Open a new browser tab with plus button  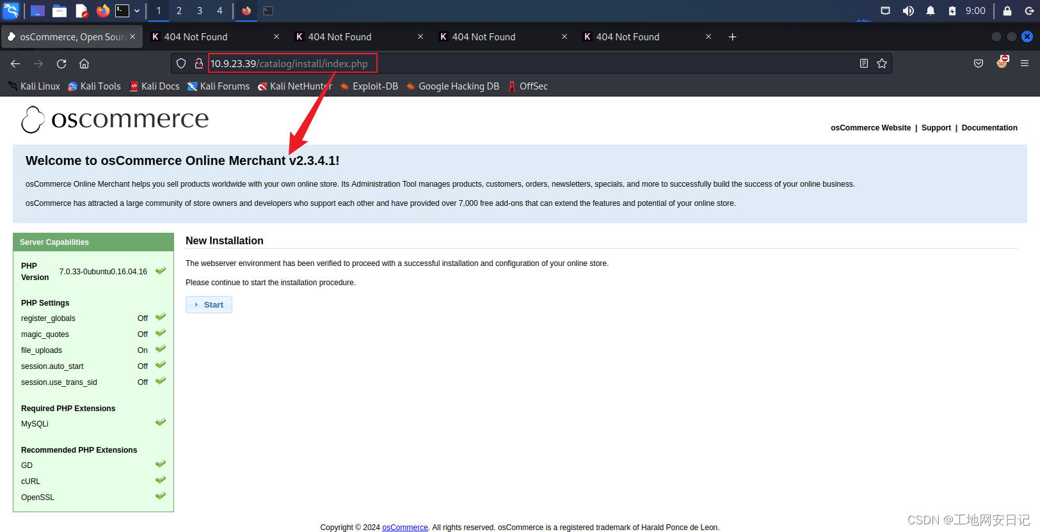(732, 37)
